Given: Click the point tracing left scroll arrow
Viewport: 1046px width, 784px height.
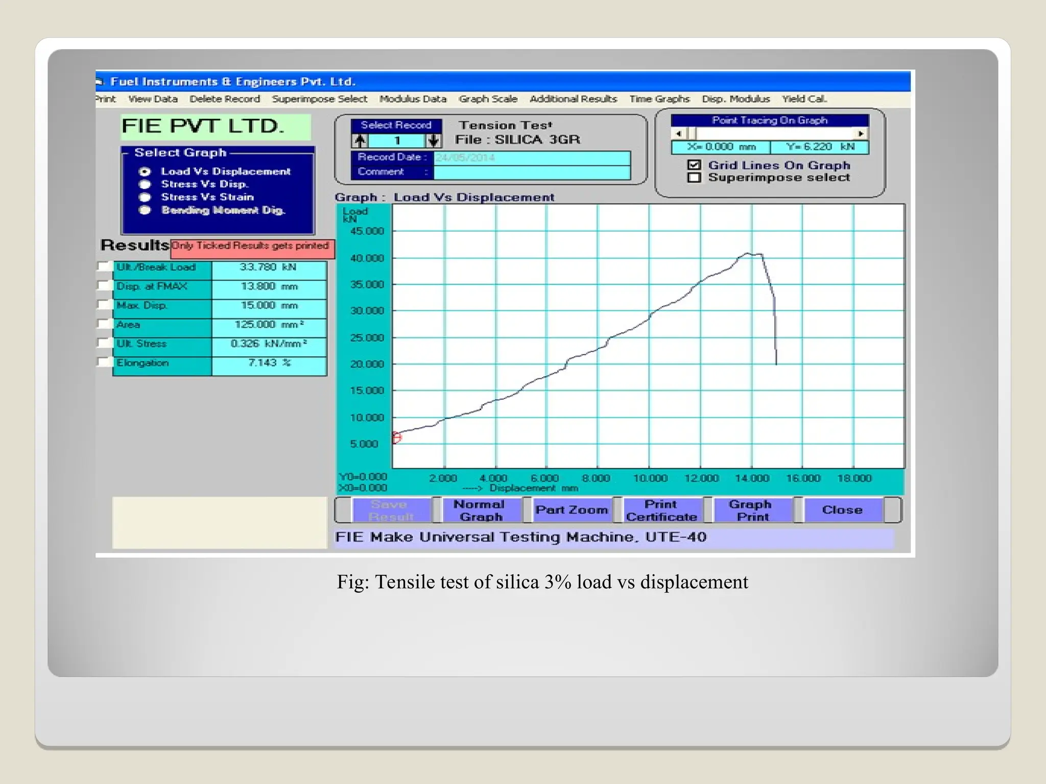Looking at the screenshot, I should pos(678,134).
